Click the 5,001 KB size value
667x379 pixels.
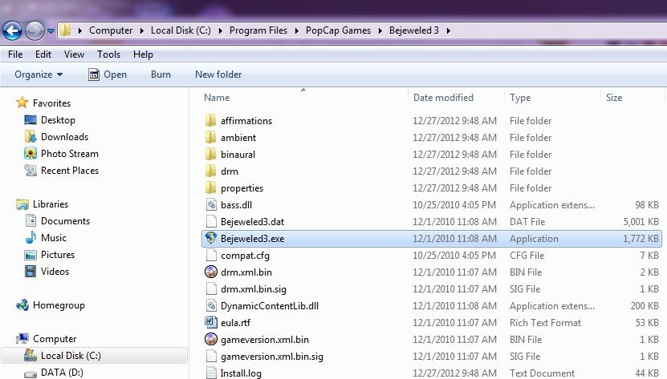pyautogui.click(x=641, y=222)
